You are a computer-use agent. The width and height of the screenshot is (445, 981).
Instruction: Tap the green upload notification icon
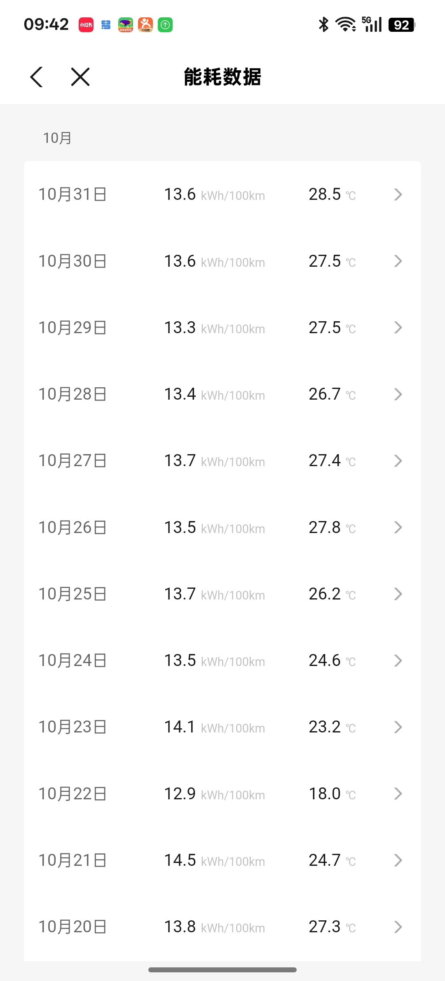[165, 25]
